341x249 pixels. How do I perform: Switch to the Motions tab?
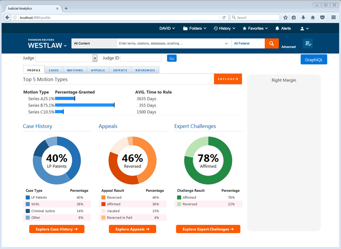click(75, 70)
